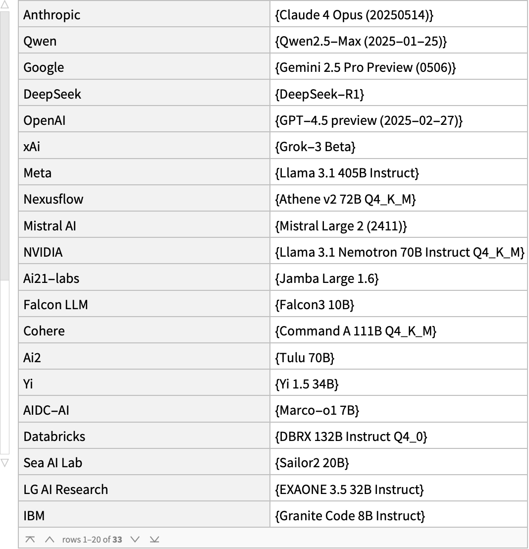Select the Mistral AI row key
The height and width of the screenshot is (549, 529).
click(x=50, y=225)
